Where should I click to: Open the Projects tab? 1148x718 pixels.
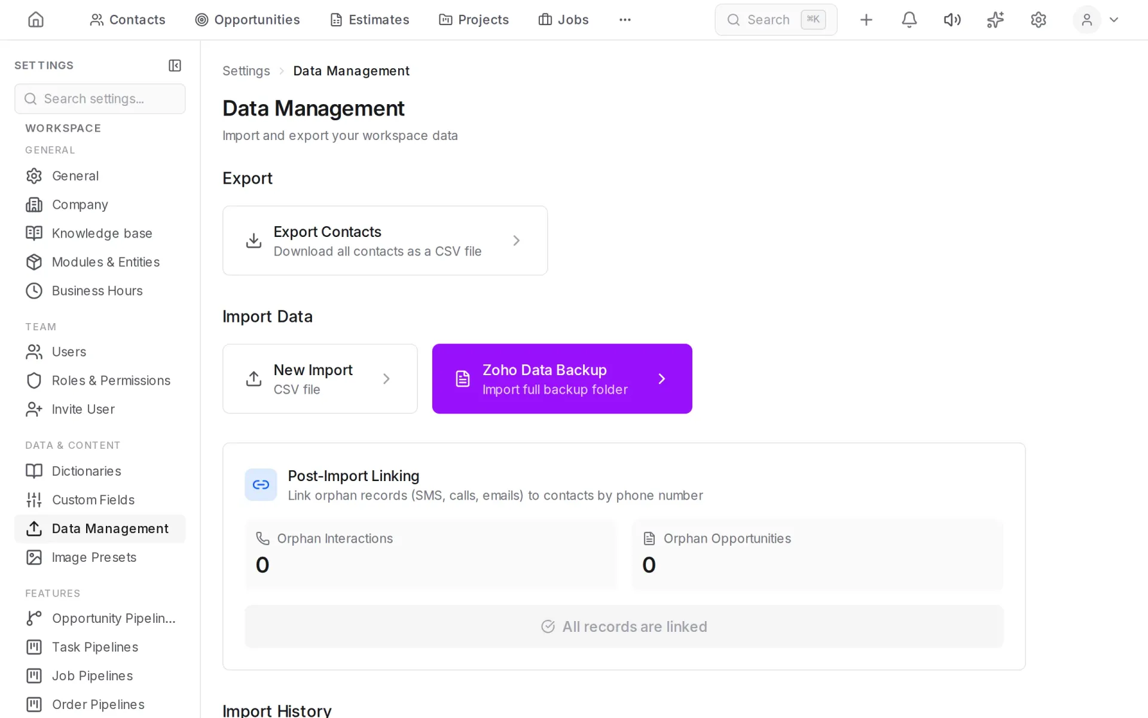(x=474, y=20)
